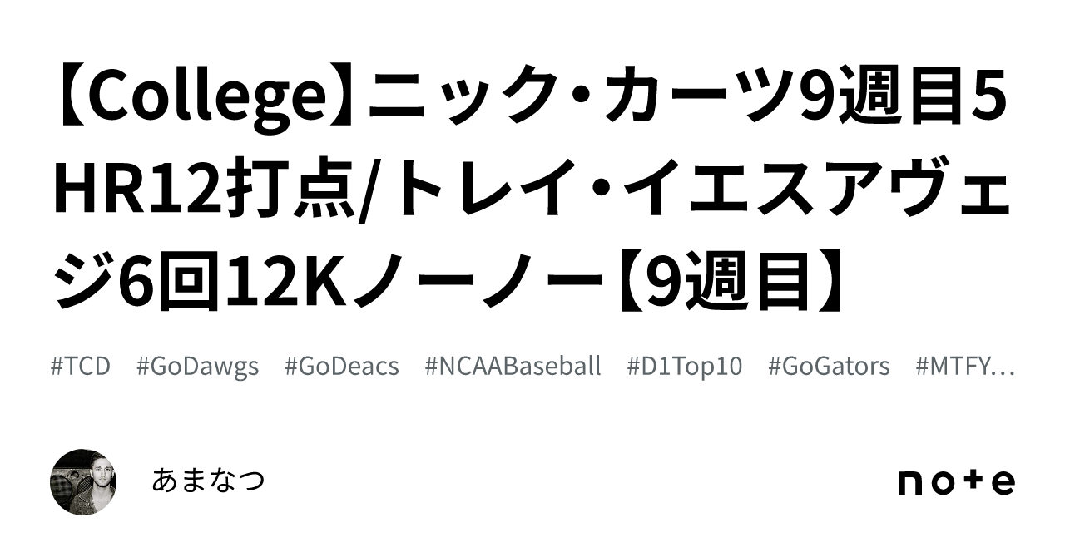
Task: Click the #NCAABaseball hashtag
Action: click(x=513, y=366)
